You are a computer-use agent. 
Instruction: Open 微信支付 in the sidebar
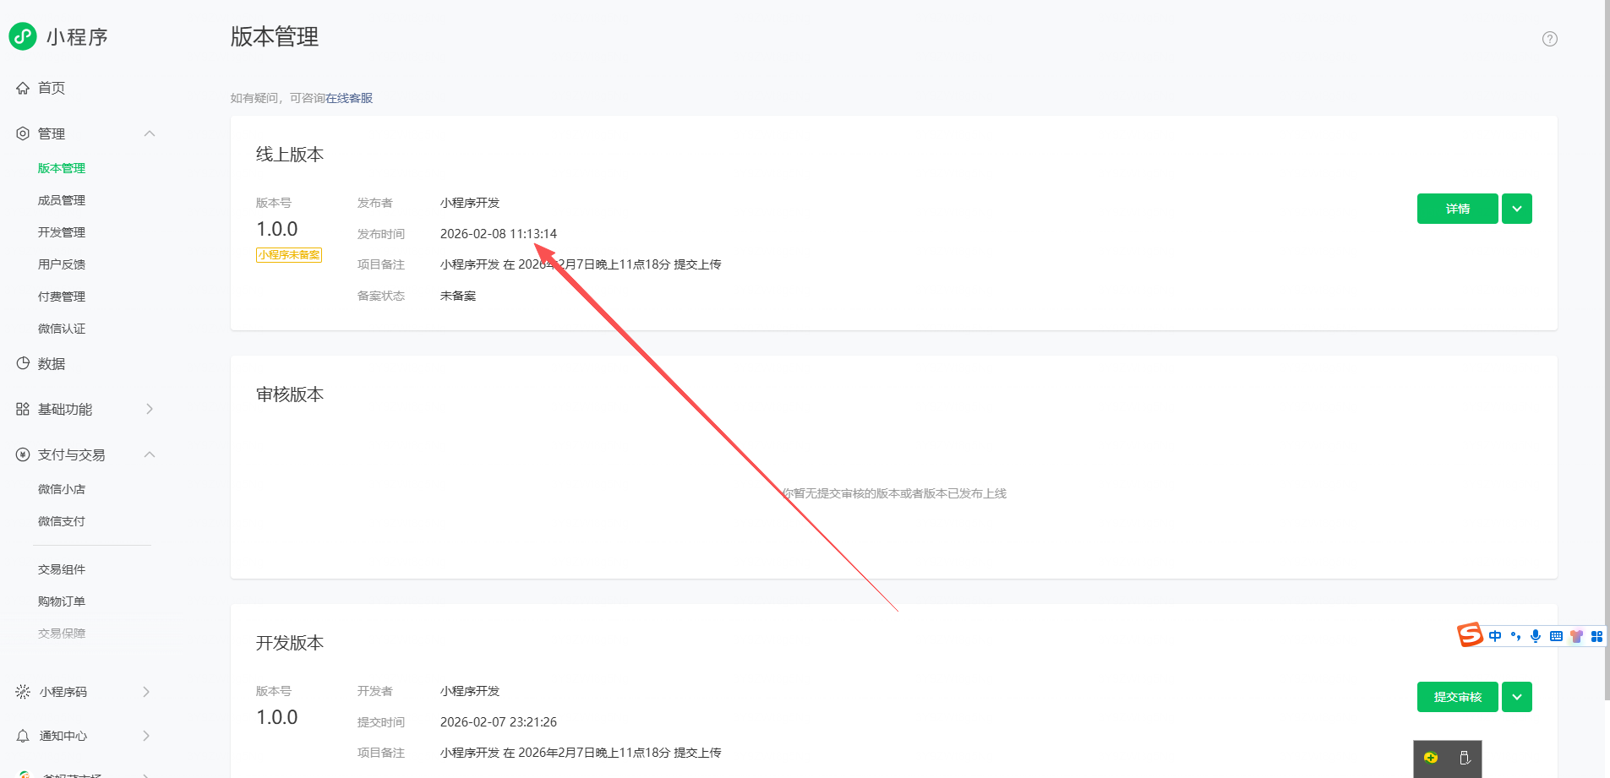pyautogui.click(x=62, y=521)
